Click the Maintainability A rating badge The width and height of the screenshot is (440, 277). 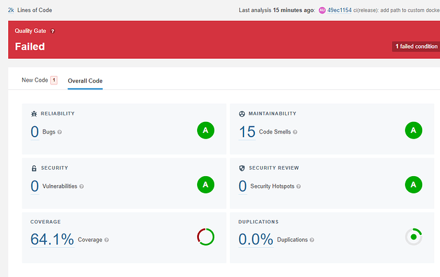point(414,130)
